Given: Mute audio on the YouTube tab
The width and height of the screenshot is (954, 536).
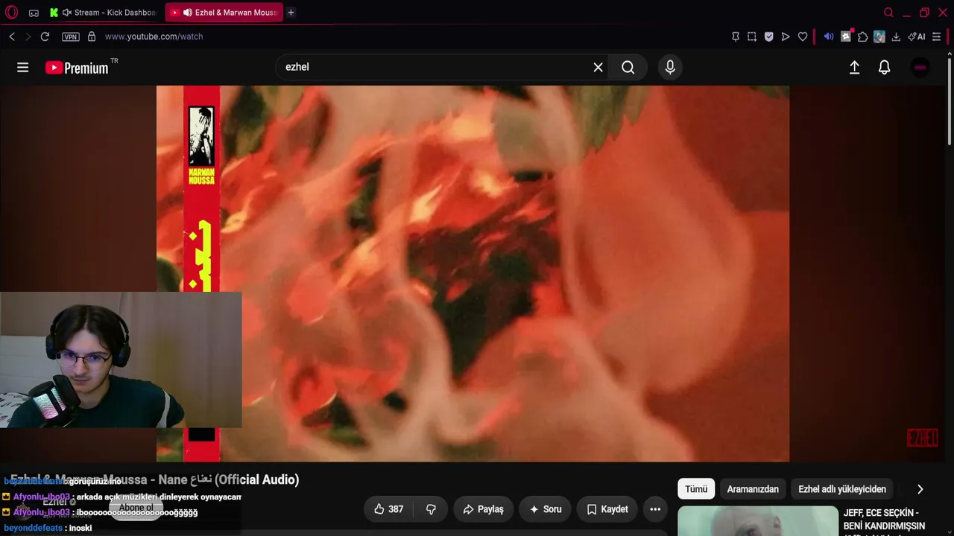Looking at the screenshot, I should 188,13.
